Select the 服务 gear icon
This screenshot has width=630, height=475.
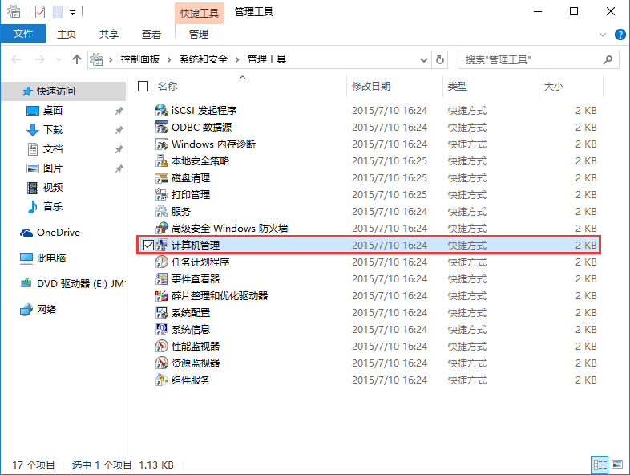click(161, 212)
